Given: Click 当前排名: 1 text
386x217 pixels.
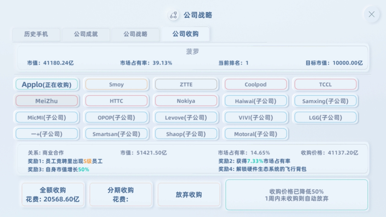Looking at the screenshot, I should point(233,63).
